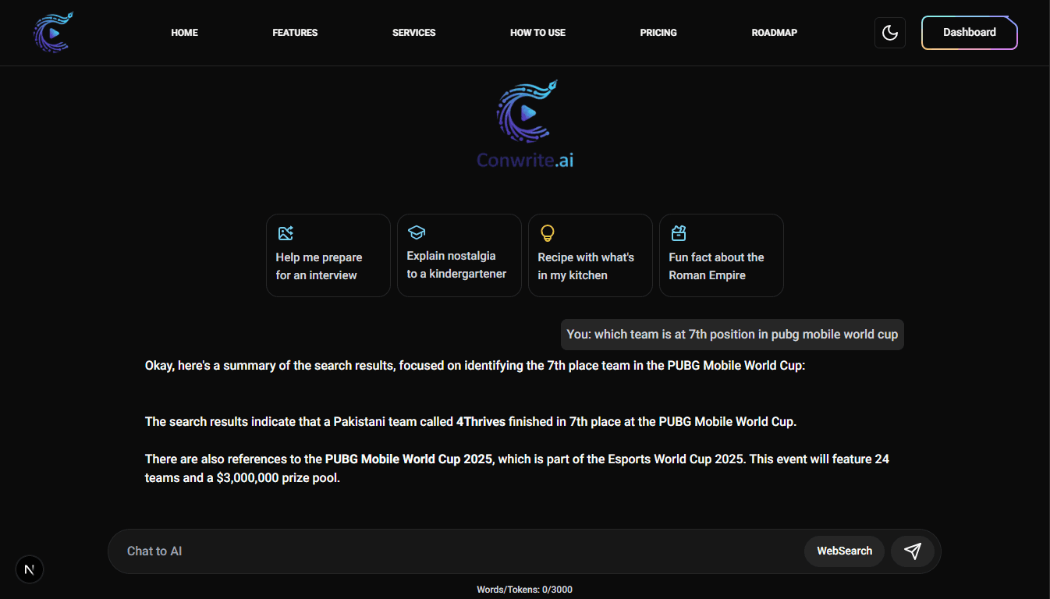This screenshot has height=599, width=1050.
Task: Open the HOME menu item
Action: click(x=184, y=33)
